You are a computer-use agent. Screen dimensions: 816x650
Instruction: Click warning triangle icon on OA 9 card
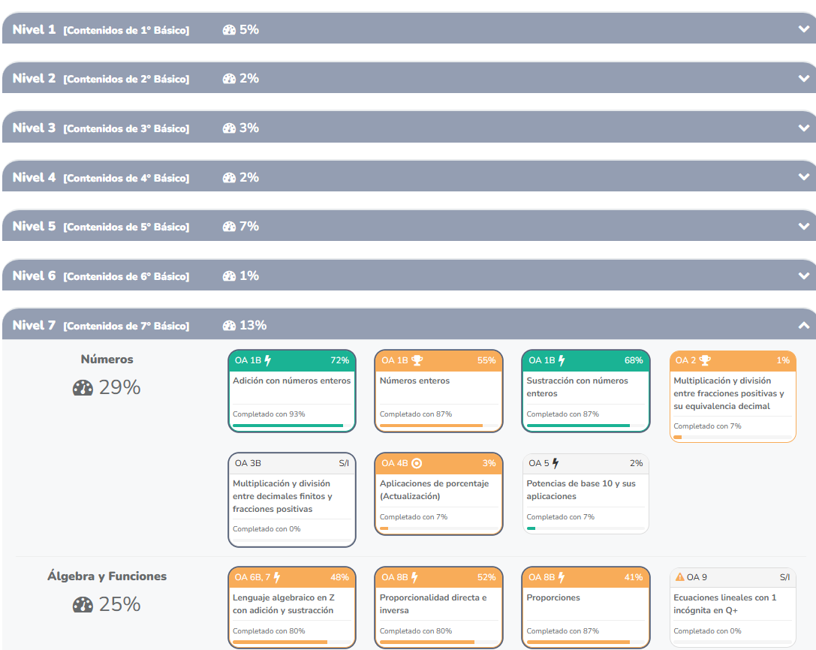pyautogui.click(x=679, y=577)
